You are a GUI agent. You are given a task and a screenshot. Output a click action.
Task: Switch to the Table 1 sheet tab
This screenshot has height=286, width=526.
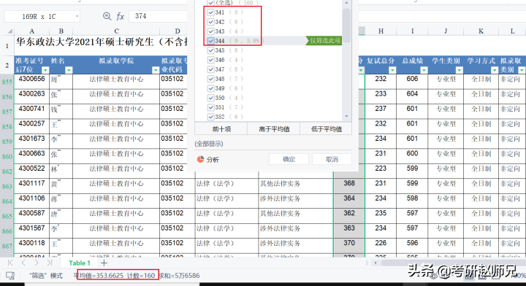tap(80, 263)
